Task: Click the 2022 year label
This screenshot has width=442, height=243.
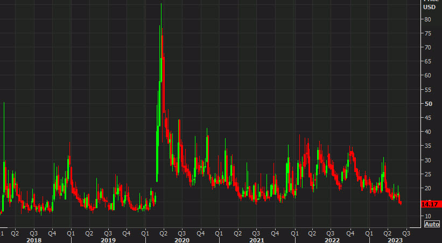Action: tap(332, 240)
